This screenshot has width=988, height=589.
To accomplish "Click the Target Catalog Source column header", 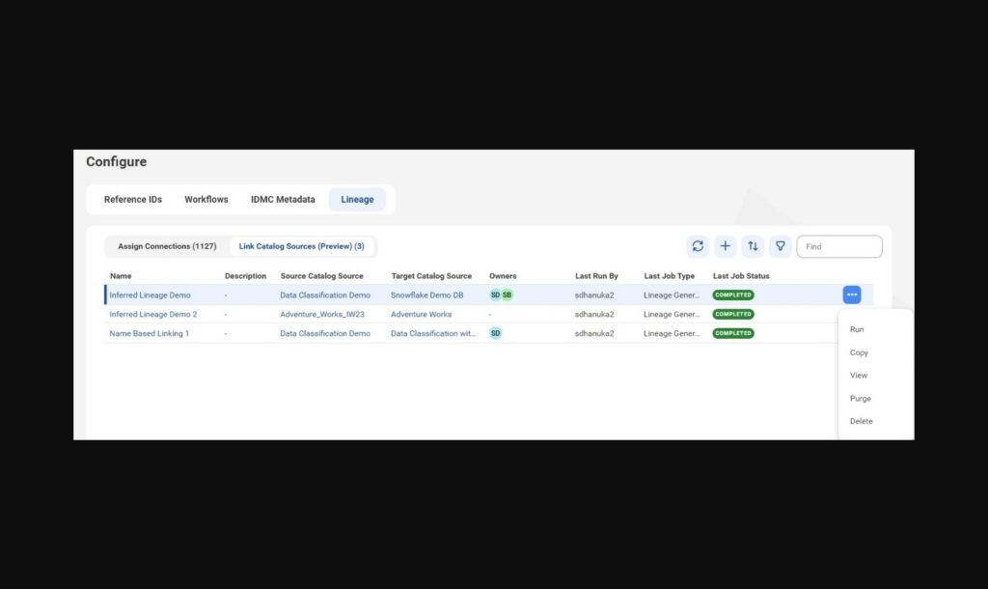I will click(x=431, y=276).
